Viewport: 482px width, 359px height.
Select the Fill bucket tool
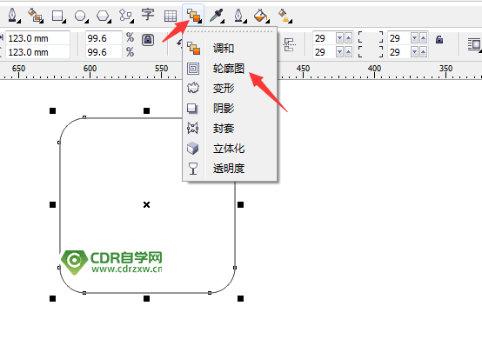tap(261, 15)
